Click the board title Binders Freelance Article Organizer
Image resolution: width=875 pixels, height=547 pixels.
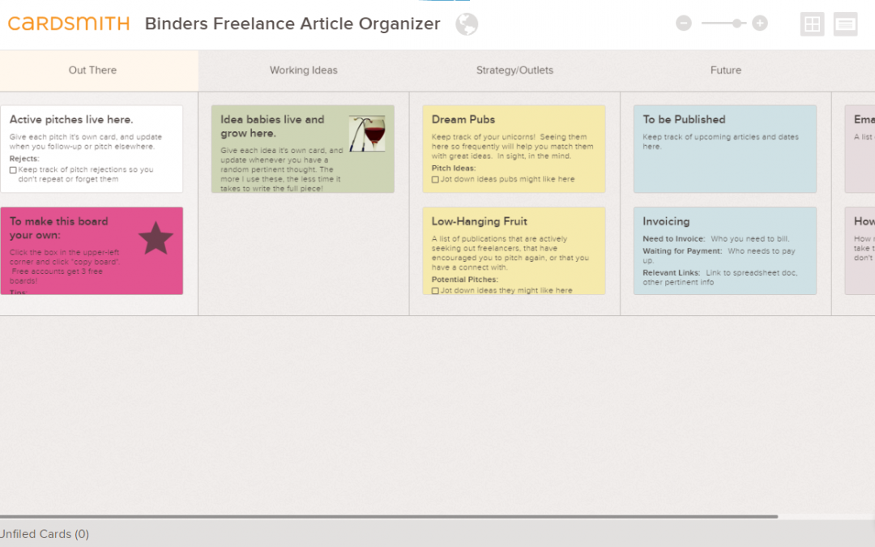[292, 24]
